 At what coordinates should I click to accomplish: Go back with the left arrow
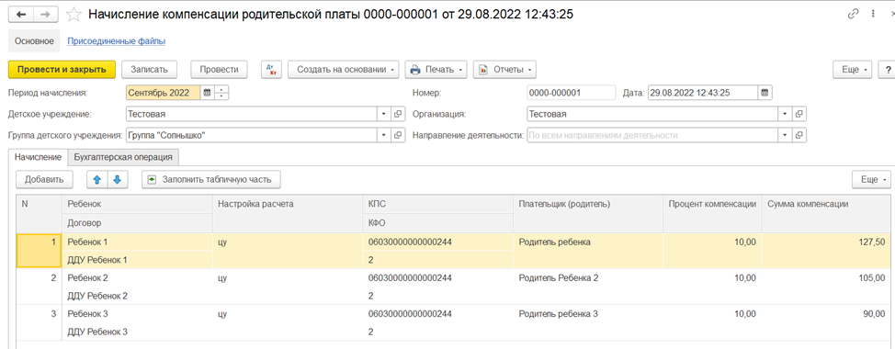pyautogui.click(x=21, y=15)
